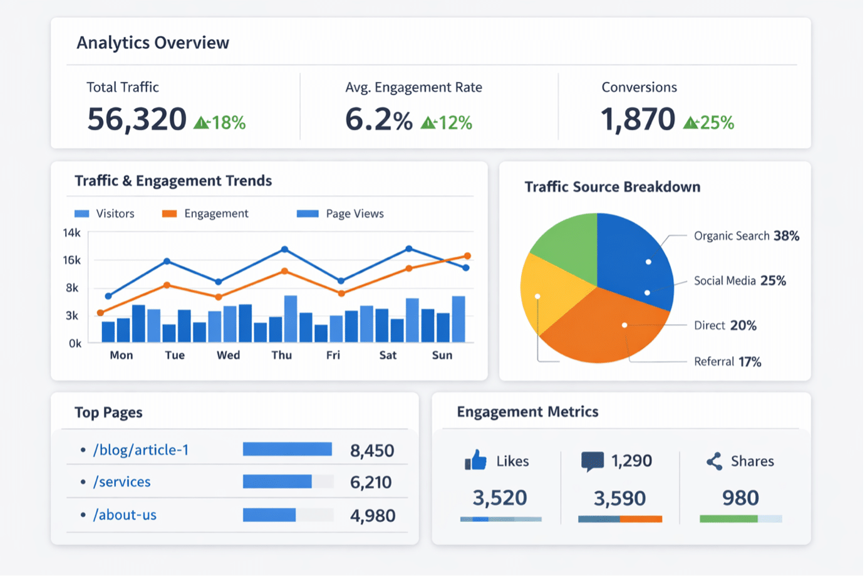The height and width of the screenshot is (577, 865).
Task: Select the Engagement legend swatch
Action: [x=169, y=214]
